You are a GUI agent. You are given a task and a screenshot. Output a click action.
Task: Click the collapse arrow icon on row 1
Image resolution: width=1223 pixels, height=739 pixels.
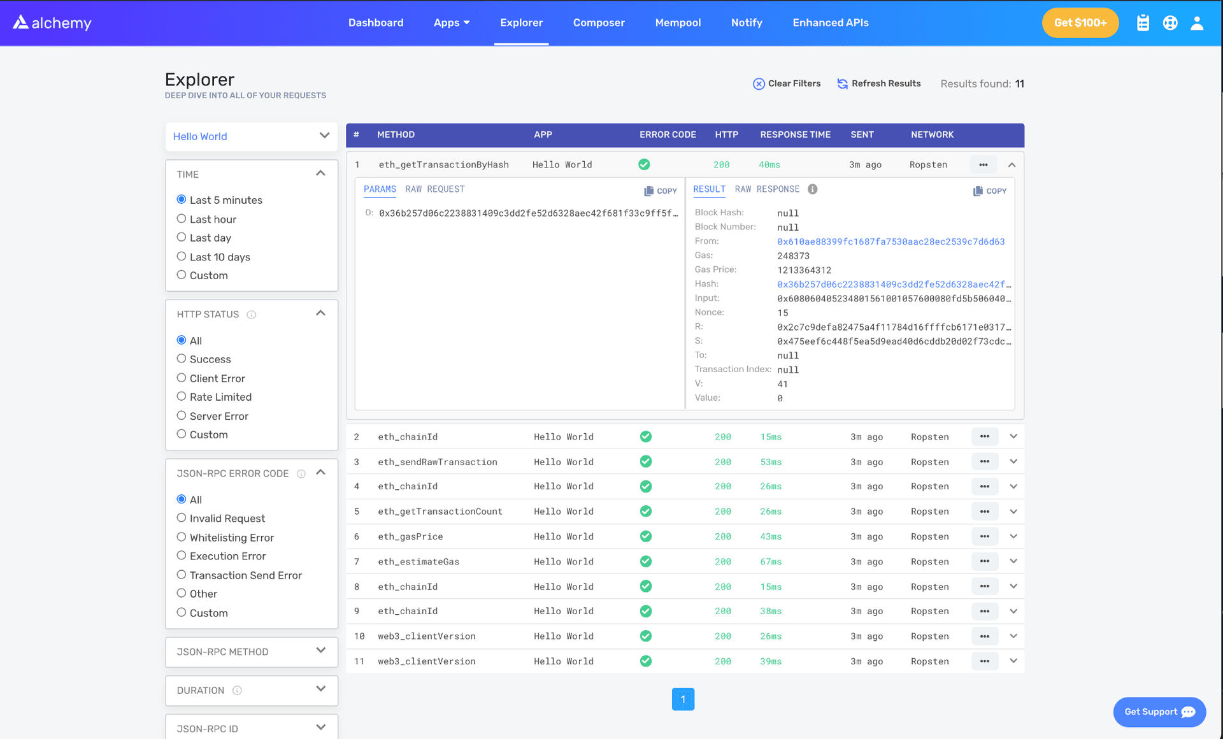1012,164
